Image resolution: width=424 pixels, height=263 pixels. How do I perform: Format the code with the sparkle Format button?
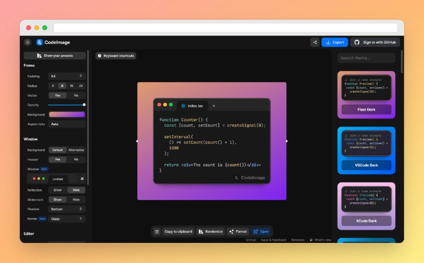[x=237, y=231]
